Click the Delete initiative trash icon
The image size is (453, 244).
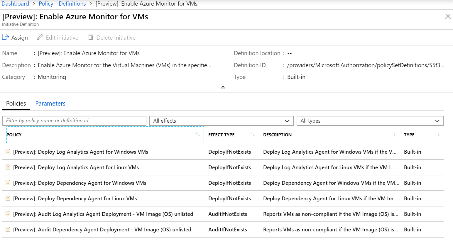[x=91, y=37]
